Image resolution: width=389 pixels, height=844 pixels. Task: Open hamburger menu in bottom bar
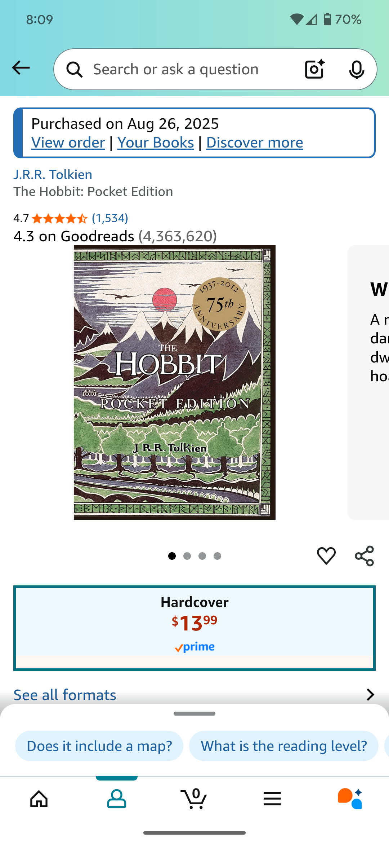(272, 799)
